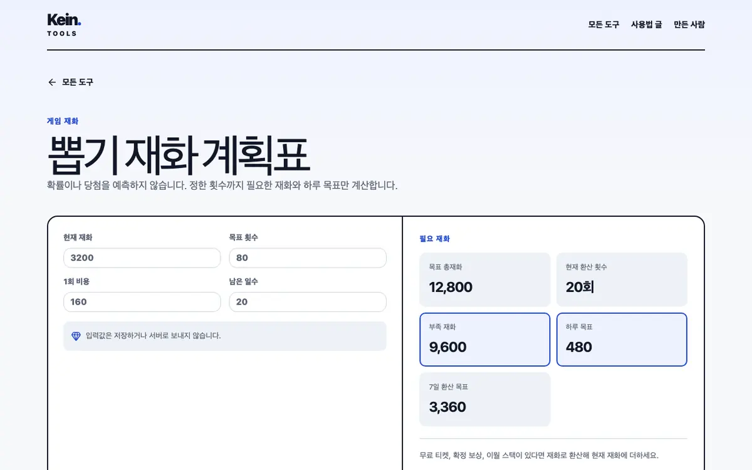Focus the 1회 비용 input showing 160

point(142,301)
